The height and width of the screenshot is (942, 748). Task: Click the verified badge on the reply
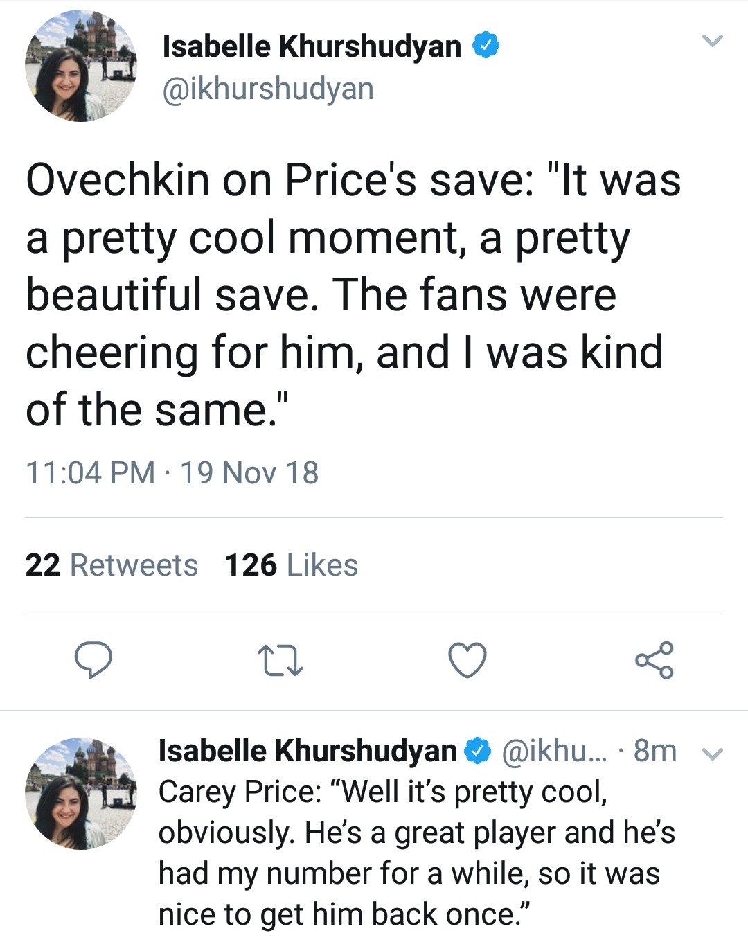(x=478, y=751)
